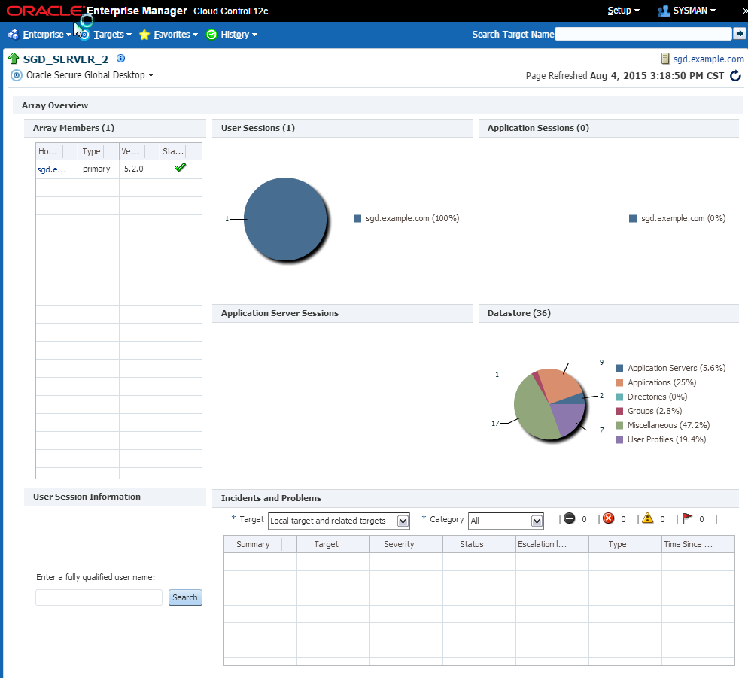This screenshot has width=748, height=678.
Task: Click the Oracle Secure Global Desktop target icon
Action: tap(17, 75)
